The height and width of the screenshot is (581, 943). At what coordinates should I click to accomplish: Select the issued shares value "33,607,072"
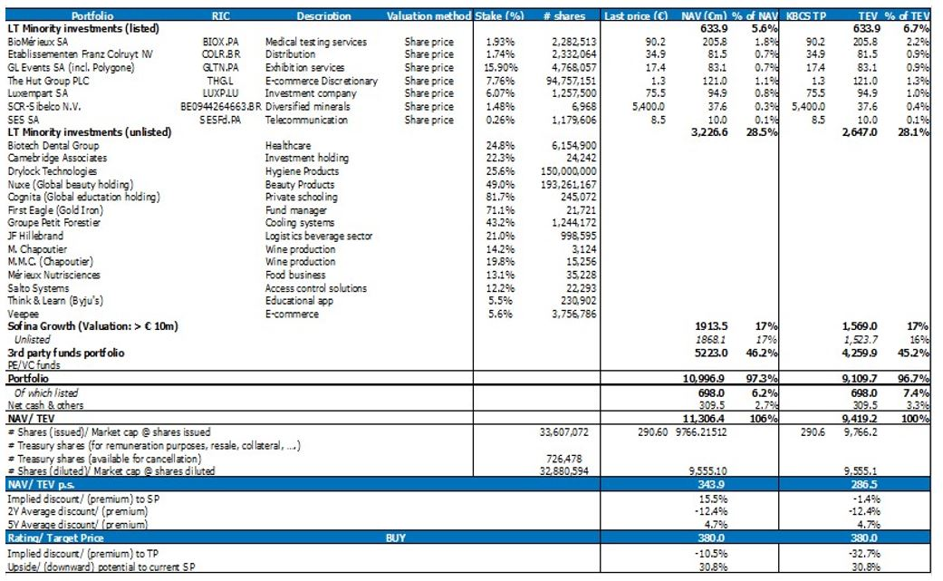563,432
